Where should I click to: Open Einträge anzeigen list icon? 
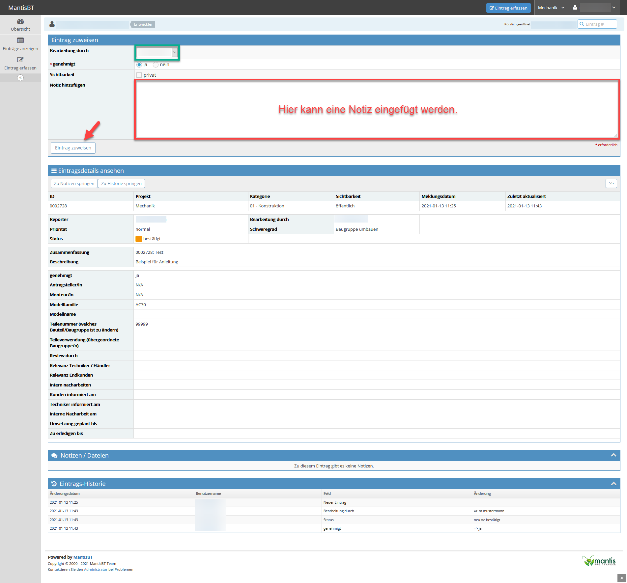tap(20, 40)
